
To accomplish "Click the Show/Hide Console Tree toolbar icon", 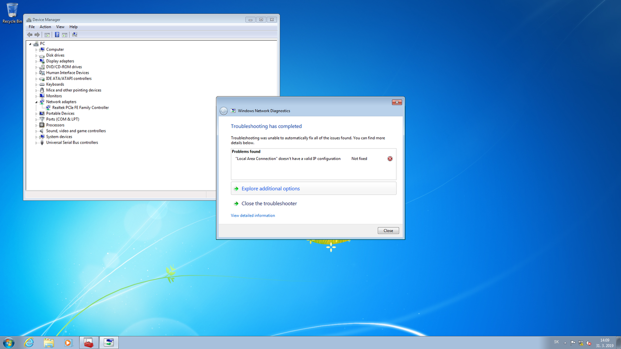I will coord(47,35).
